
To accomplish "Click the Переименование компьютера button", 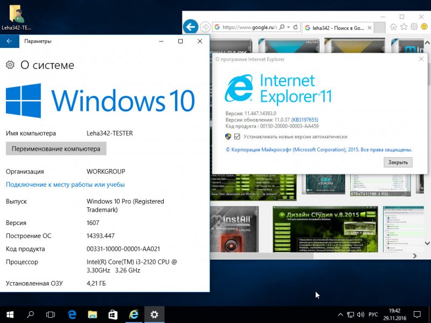I will tap(56, 149).
